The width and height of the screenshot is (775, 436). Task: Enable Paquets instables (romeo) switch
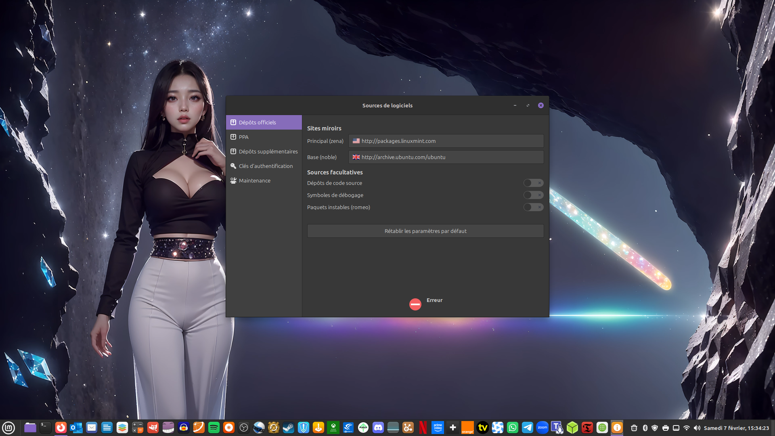click(x=533, y=207)
